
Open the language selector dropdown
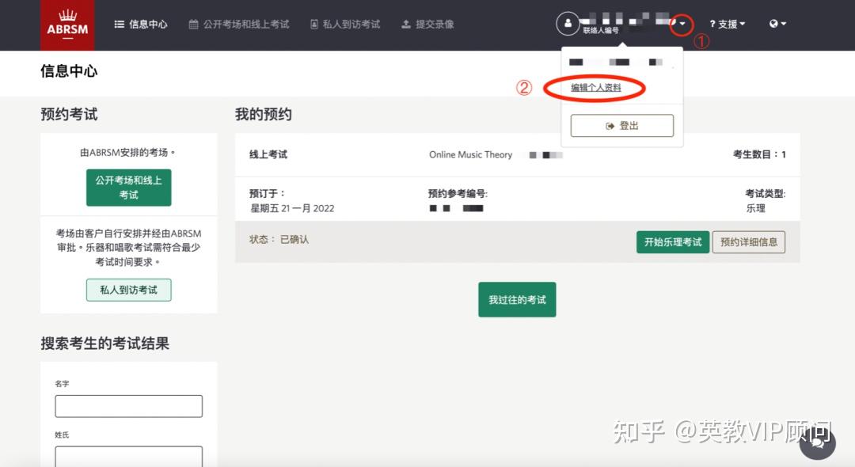point(784,23)
